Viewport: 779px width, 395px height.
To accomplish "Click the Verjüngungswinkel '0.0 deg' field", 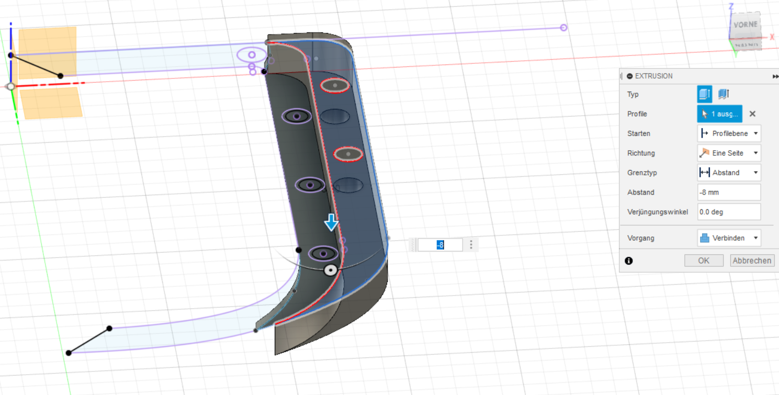I will (729, 212).
